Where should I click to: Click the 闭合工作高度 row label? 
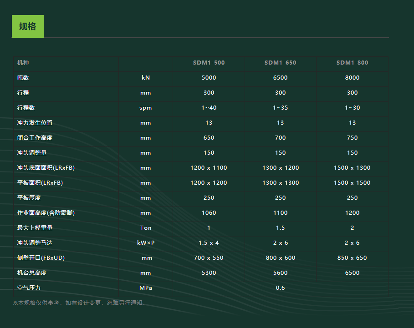click(35, 138)
